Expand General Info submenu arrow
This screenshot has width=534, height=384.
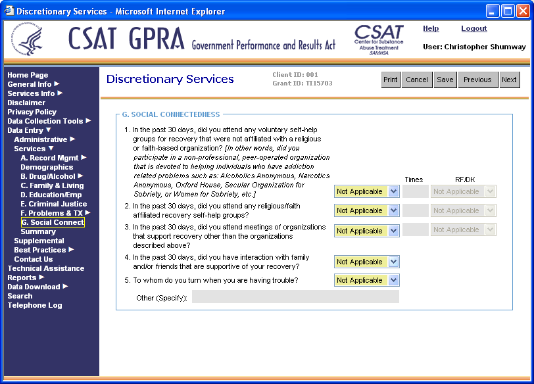57,84
